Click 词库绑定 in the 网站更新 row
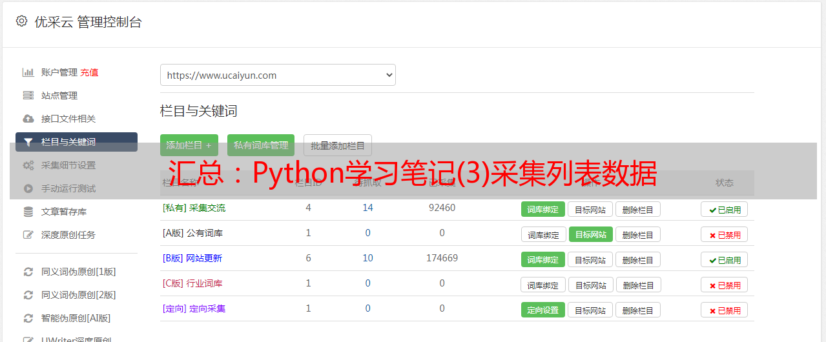The height and width of the screenshot is (342, 826). coord(543,259)
